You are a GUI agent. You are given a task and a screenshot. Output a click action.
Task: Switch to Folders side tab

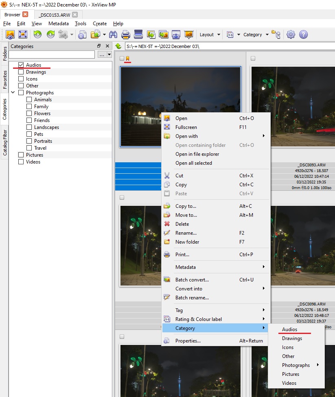4,54
